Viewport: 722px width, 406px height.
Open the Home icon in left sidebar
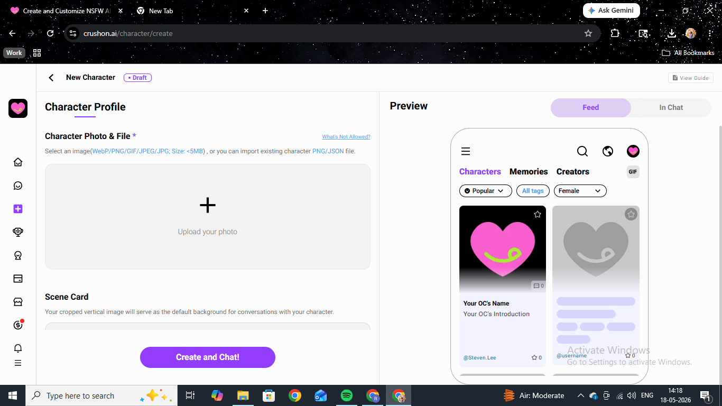point(18,162)
